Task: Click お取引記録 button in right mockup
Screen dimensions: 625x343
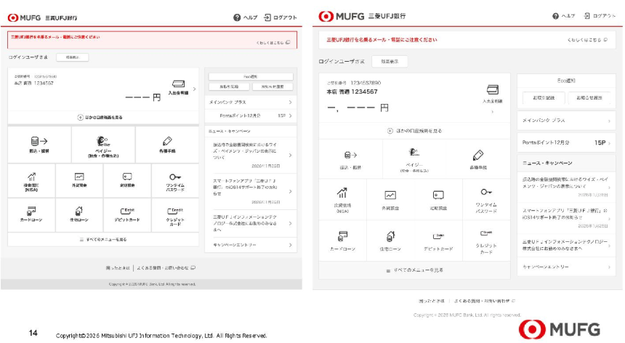Action: click(544, 97)
